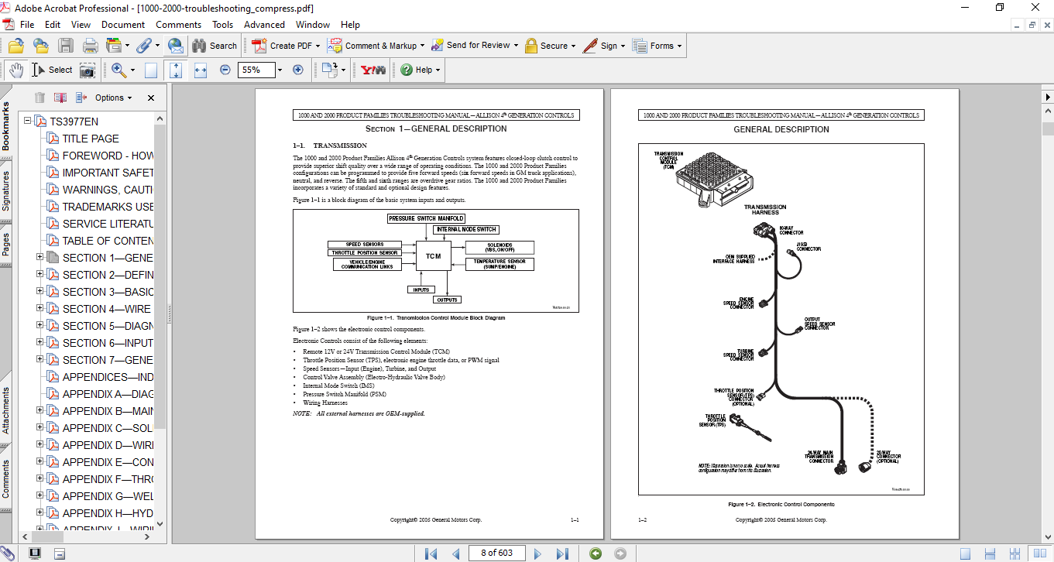1054x562 pixels.
Task: Jump to the first page
Action: tap(431, 553)
